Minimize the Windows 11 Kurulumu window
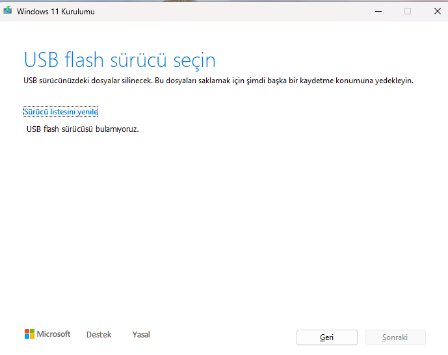Screen dimensions: 448x355 pyautogui.click(x=378, y=11)
